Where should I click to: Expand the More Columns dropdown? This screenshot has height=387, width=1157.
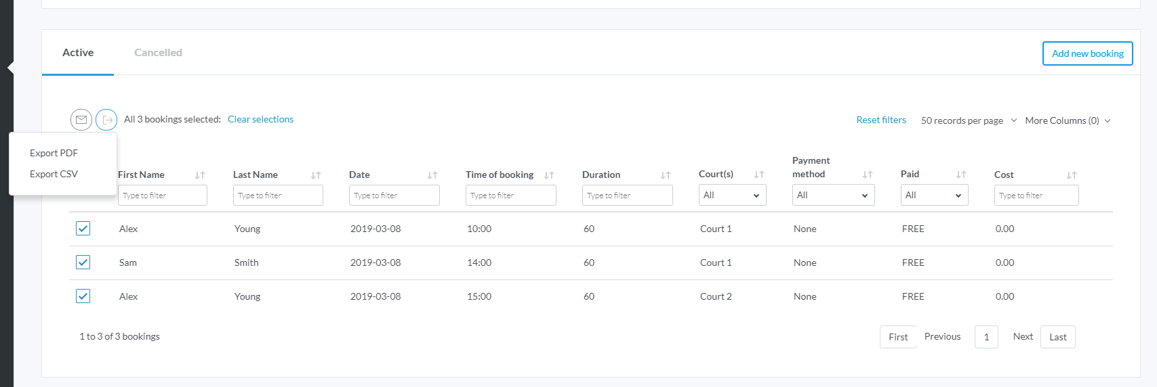click(1068, 120)
